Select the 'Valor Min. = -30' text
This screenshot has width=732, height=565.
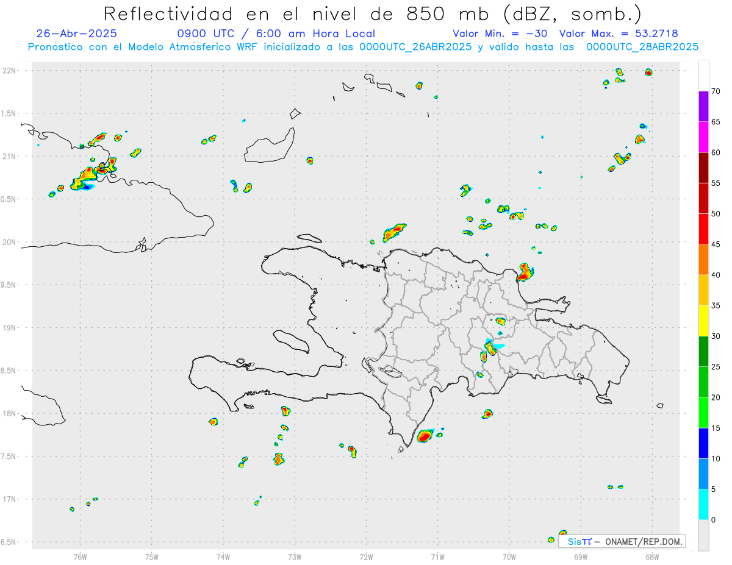click(x=500, y=34)
